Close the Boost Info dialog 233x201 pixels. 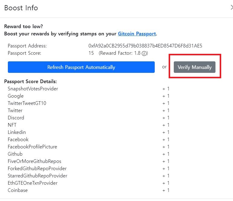pyautogui.click(x=232, y=8)
